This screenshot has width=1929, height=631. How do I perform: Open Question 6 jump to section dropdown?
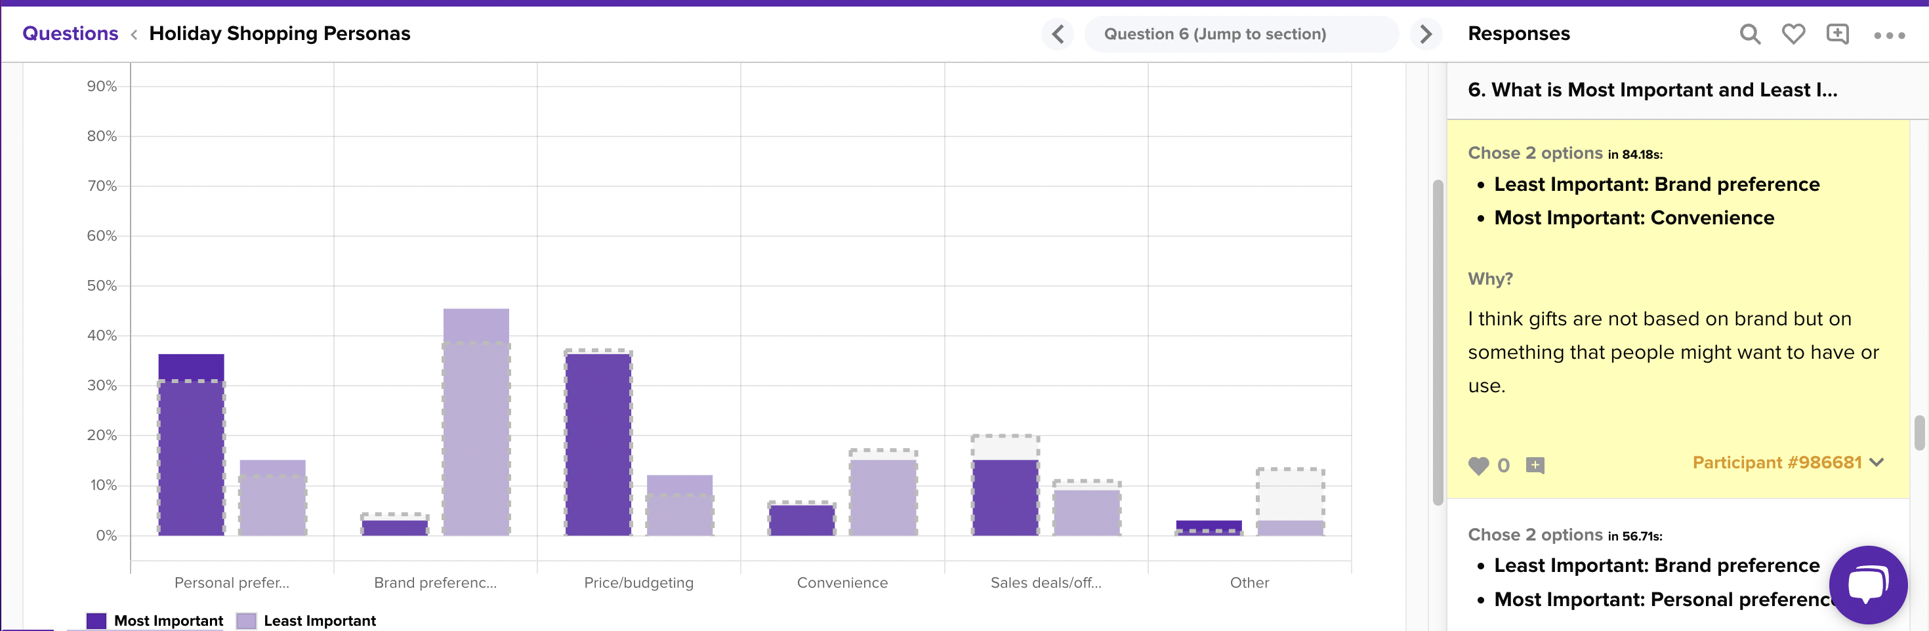tap(1241, 33)
